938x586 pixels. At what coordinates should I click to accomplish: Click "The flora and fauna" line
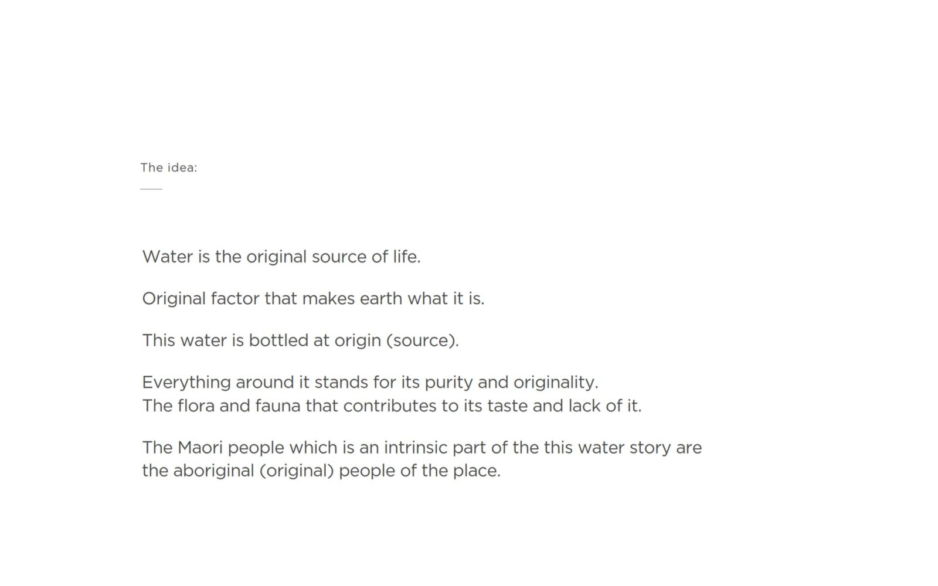coord(392,406)
